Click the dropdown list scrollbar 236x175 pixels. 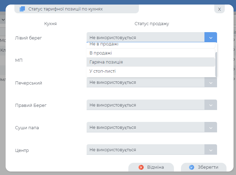(216, 64)
